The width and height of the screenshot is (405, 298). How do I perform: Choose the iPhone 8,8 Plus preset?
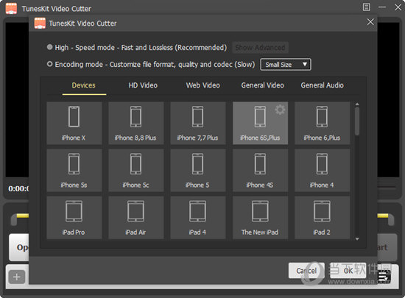pos(136,123)
